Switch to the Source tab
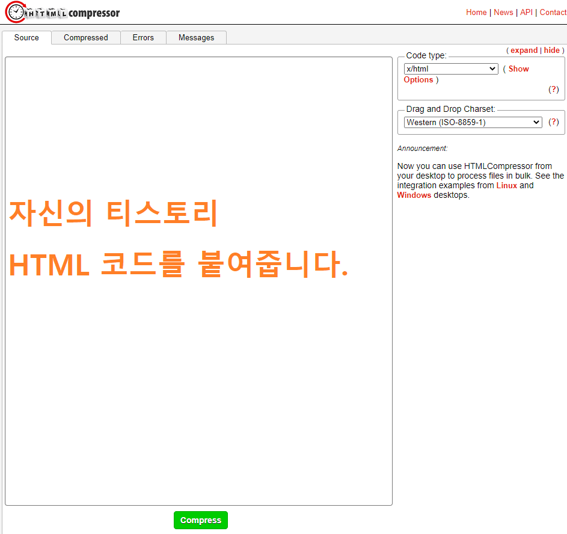This screenshot has height=534, width=567. pyautogui.click(x=27, y=38)
